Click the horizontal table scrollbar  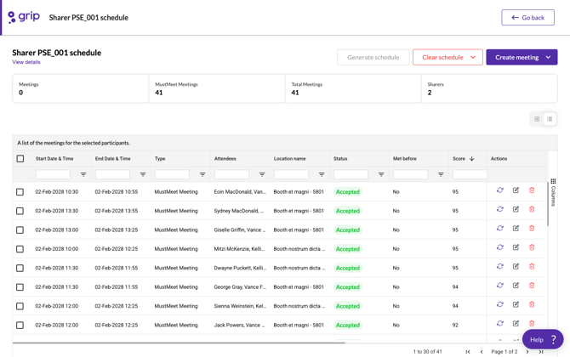click(179, 343)
